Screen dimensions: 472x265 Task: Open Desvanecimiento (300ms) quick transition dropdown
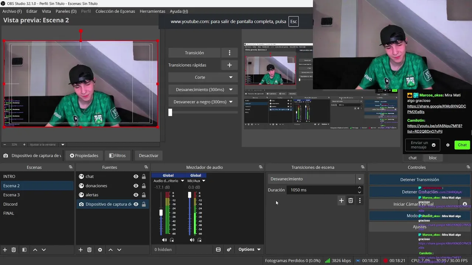point(203,89)
